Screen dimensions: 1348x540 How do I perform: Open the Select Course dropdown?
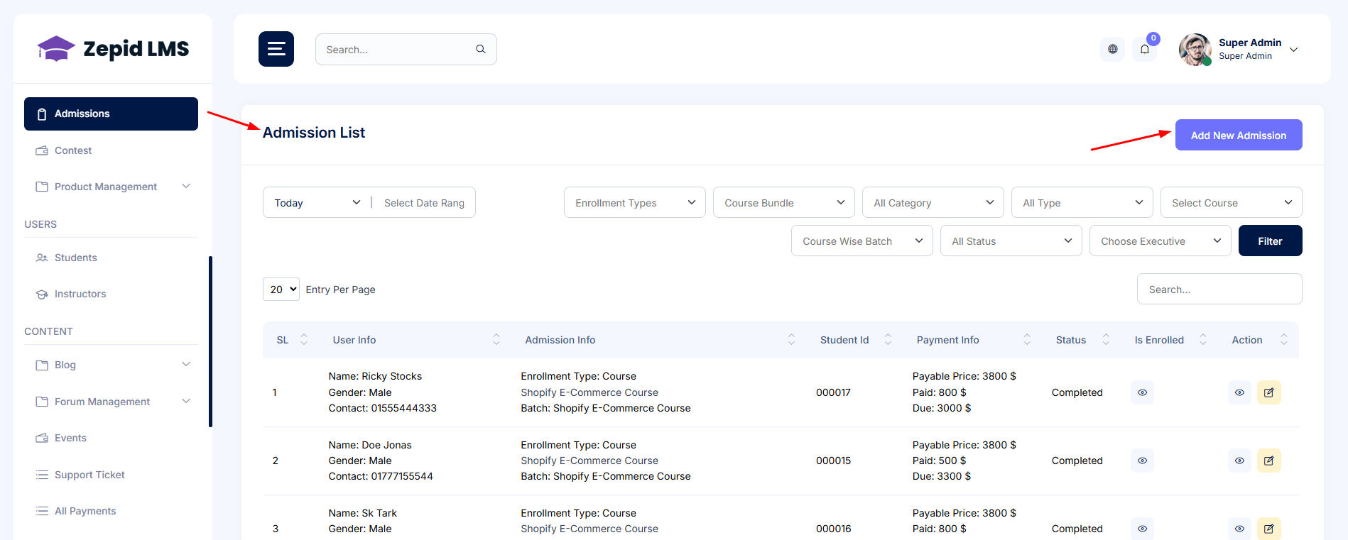point(1232,202)
